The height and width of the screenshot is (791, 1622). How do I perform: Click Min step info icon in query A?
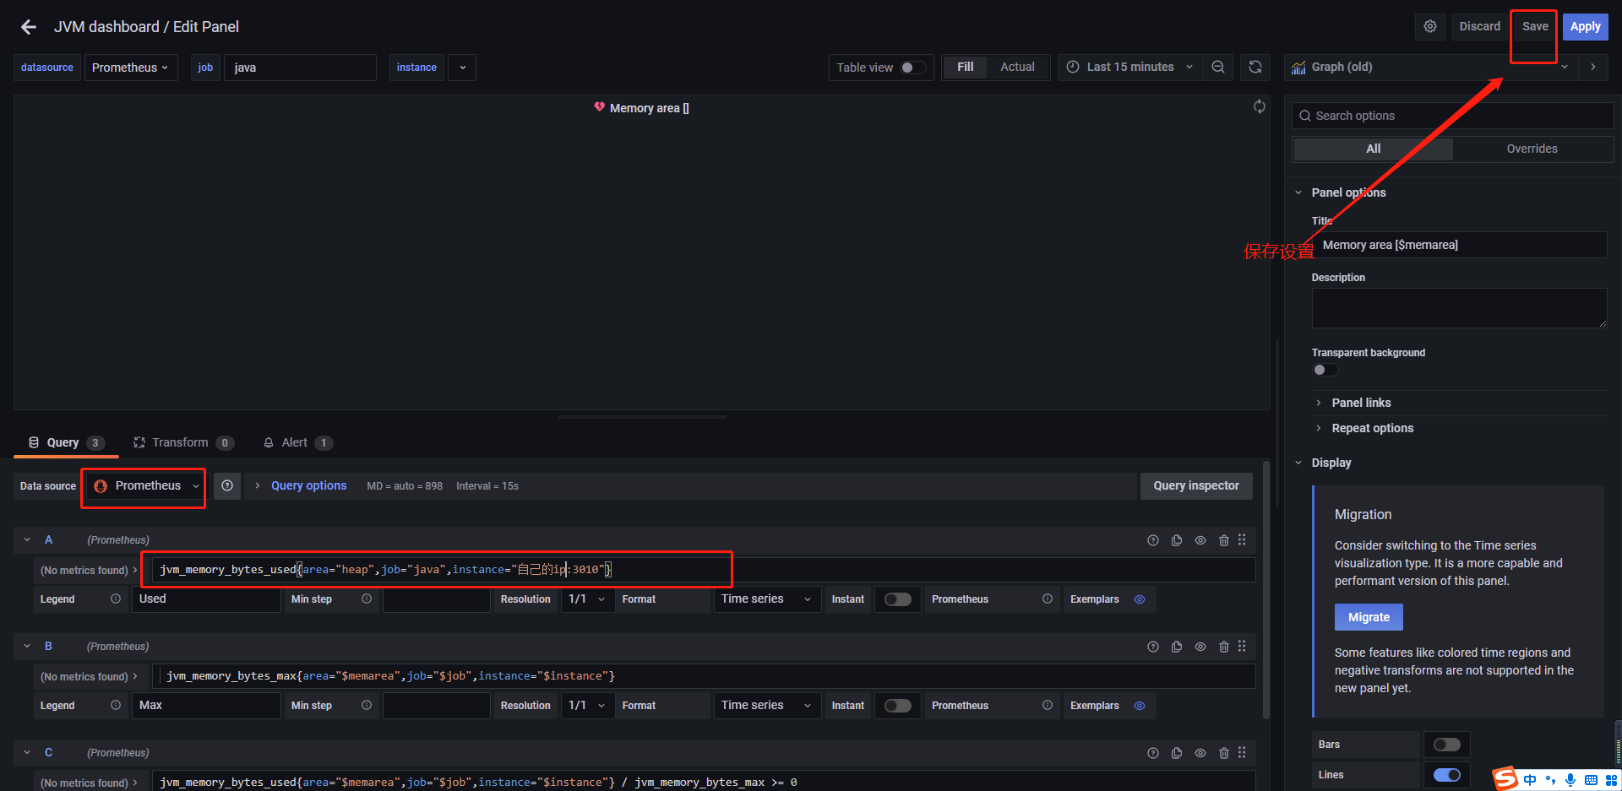(367, 599)
